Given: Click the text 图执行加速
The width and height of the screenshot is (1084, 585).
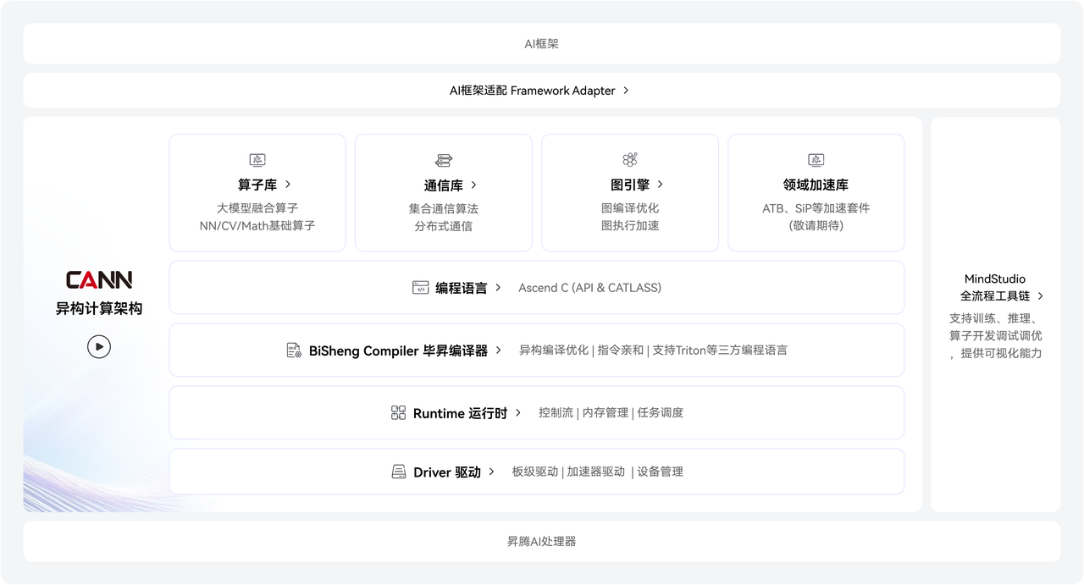Looking at the screenshot, I should [x=630, y=226].
